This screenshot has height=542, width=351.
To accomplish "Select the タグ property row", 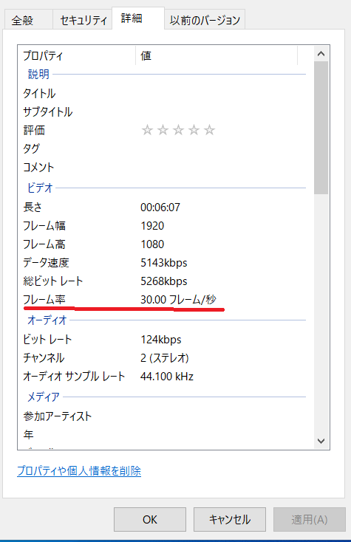I will (162, 148).
